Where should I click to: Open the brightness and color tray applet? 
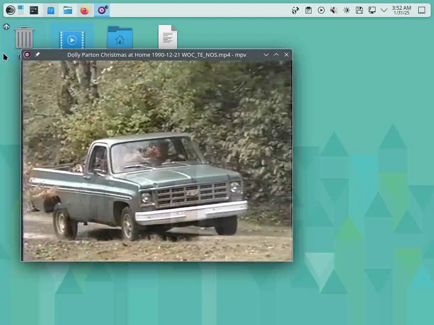click(347, 11)
